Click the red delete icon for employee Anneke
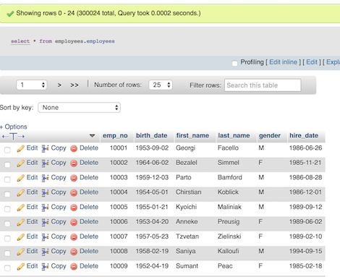This screenshot has height=277, width=340. click(x=74, y=222)
